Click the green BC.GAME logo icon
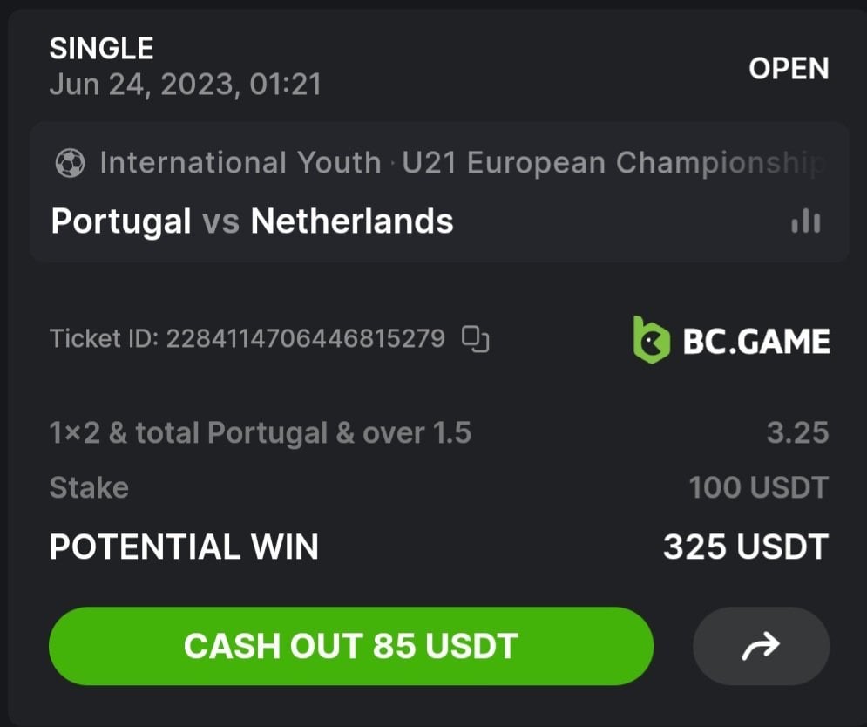867x727 pixels. (x=651, y=339)
